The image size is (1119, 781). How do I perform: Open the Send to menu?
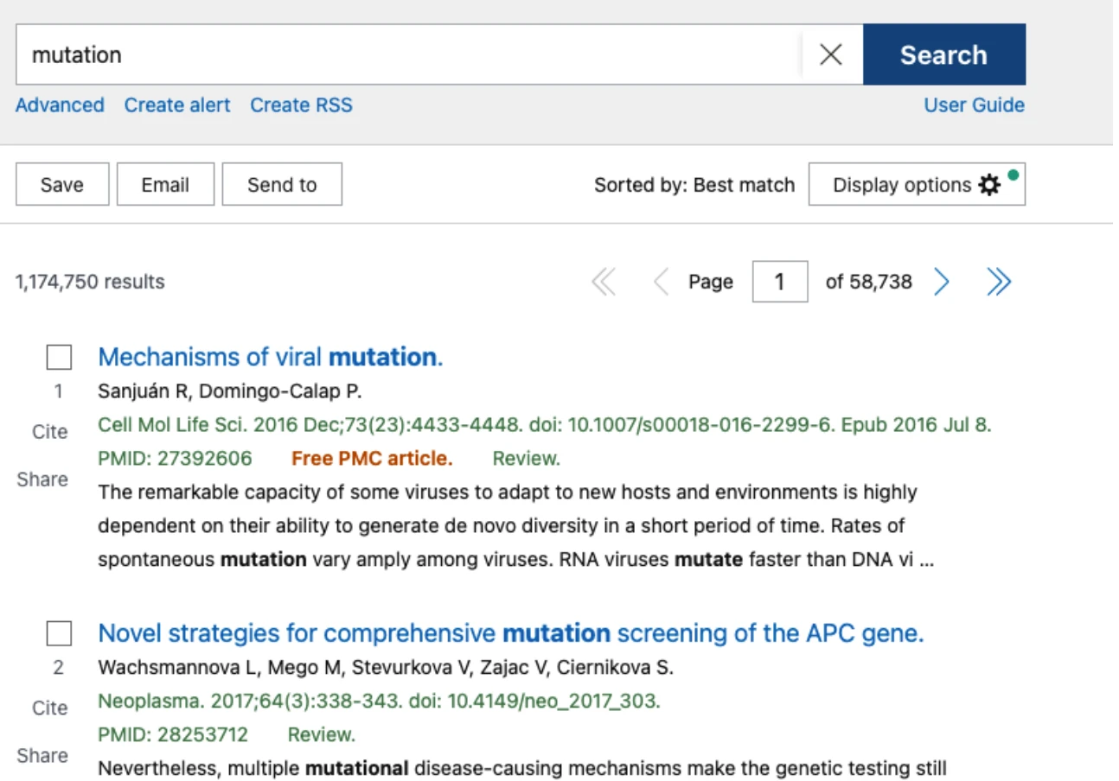pyautogui.click(x=282, y=185)
